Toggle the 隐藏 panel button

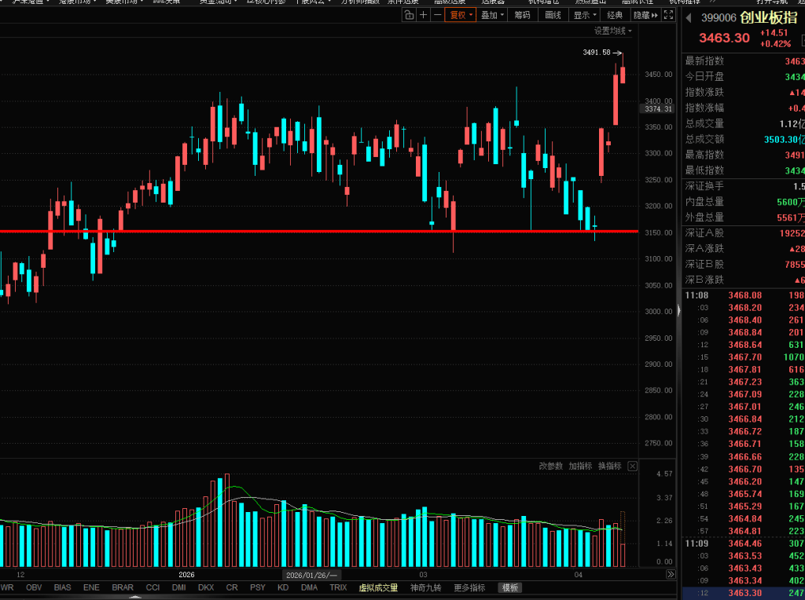pyautogui.click(x=645, y=15)
